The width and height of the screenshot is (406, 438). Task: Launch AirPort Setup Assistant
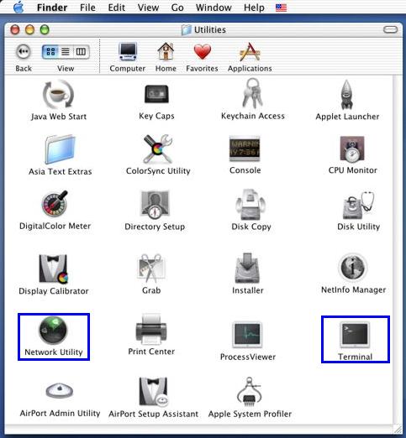click(154, 392)
